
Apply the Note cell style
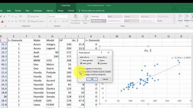click(164, 21)
